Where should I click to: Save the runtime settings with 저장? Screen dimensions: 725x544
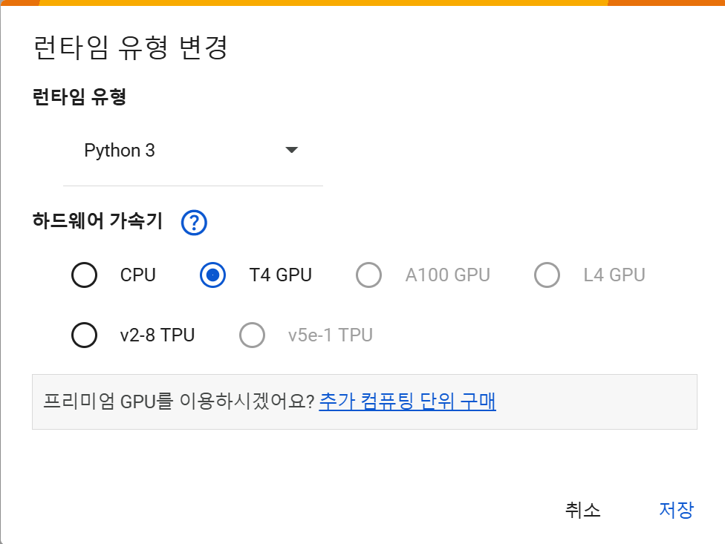point(677,511)
